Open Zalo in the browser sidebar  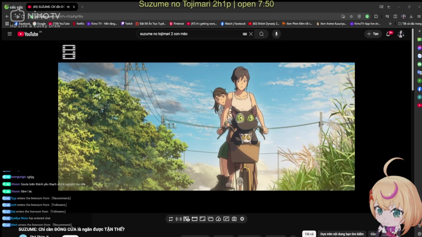tap(419, 56)
